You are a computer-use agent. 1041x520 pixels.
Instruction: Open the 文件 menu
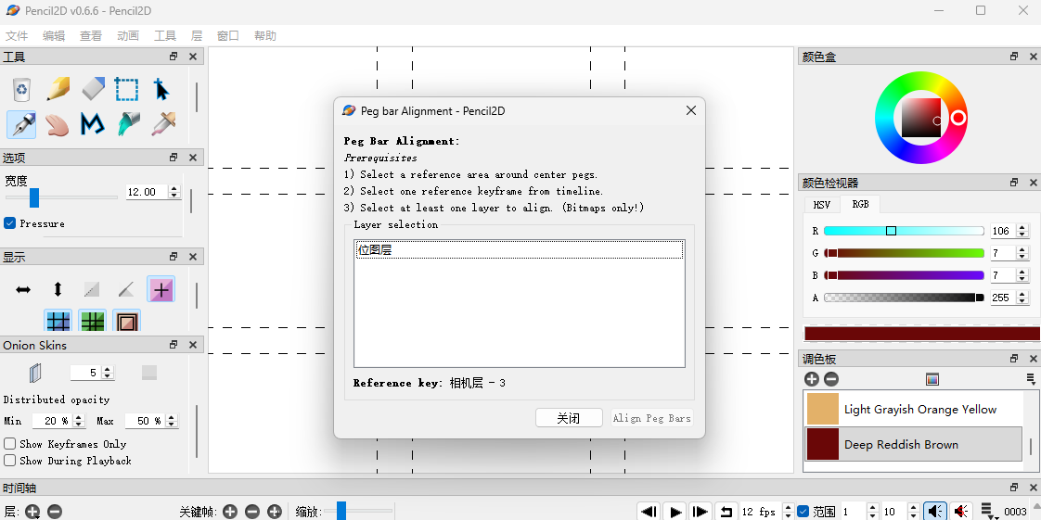(17, 36)
